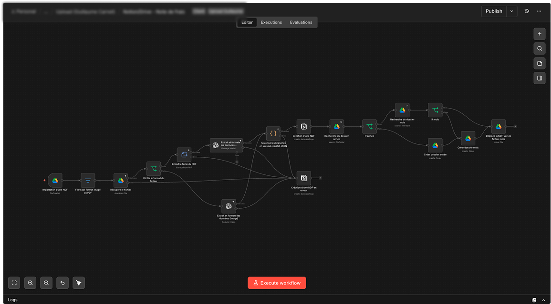Add a node with the plus button
This screenshot has height=304, width=551.
coord(540,34)
